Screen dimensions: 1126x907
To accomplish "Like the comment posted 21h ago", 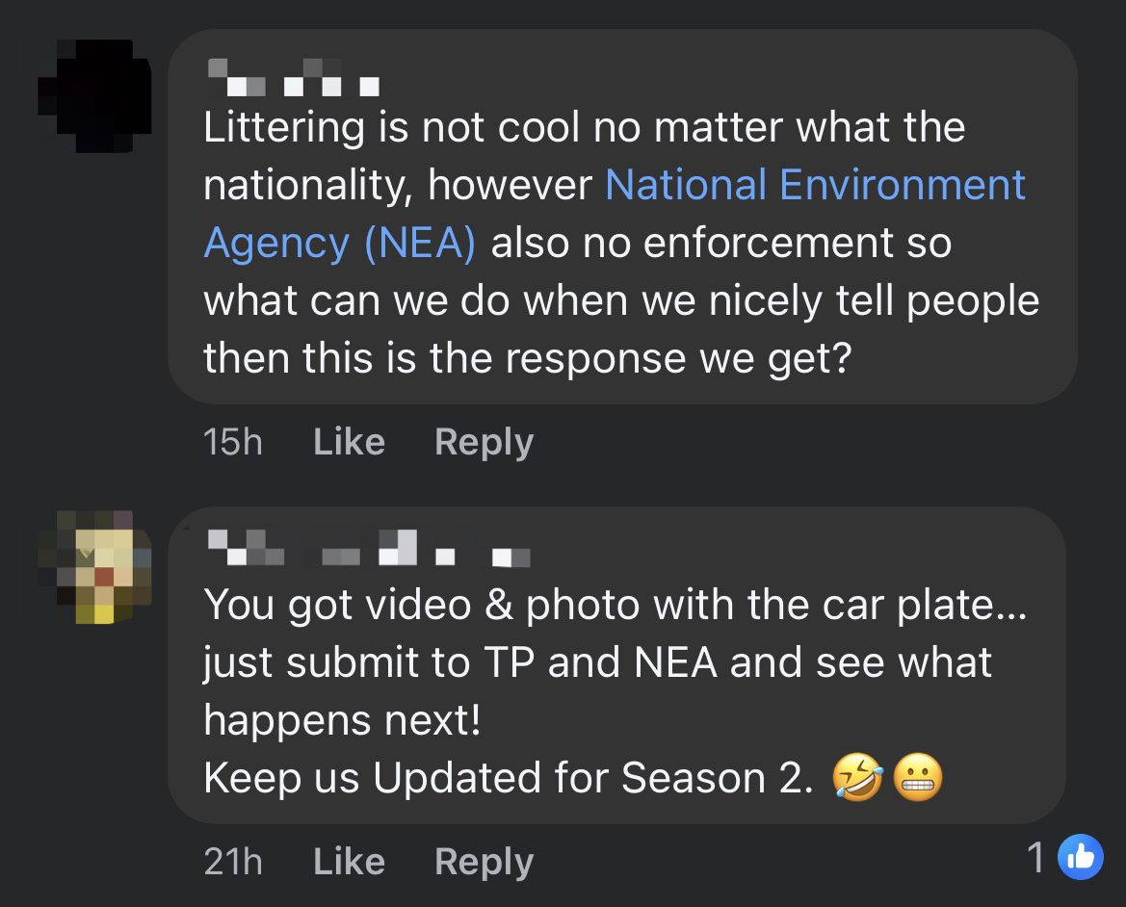I will [349, 861].
